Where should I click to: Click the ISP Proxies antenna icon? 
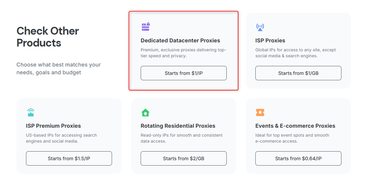(x=260, y=27)
